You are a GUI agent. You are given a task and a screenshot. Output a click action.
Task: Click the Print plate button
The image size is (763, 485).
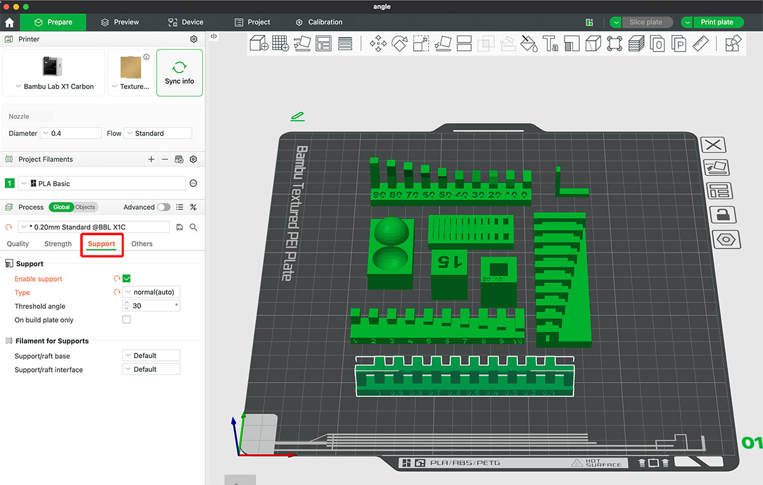(x=717, y=22)
